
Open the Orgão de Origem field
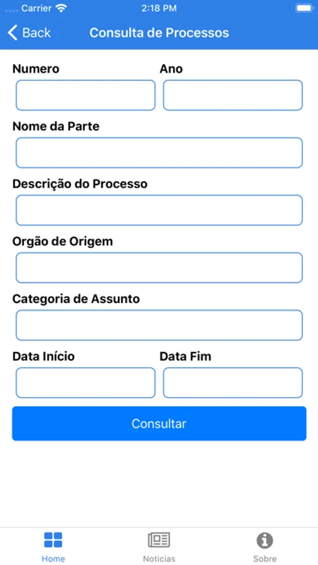coord(159,267)
